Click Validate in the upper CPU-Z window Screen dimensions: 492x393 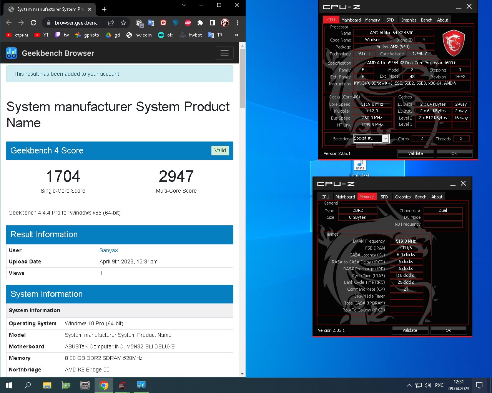click(416, 153)
